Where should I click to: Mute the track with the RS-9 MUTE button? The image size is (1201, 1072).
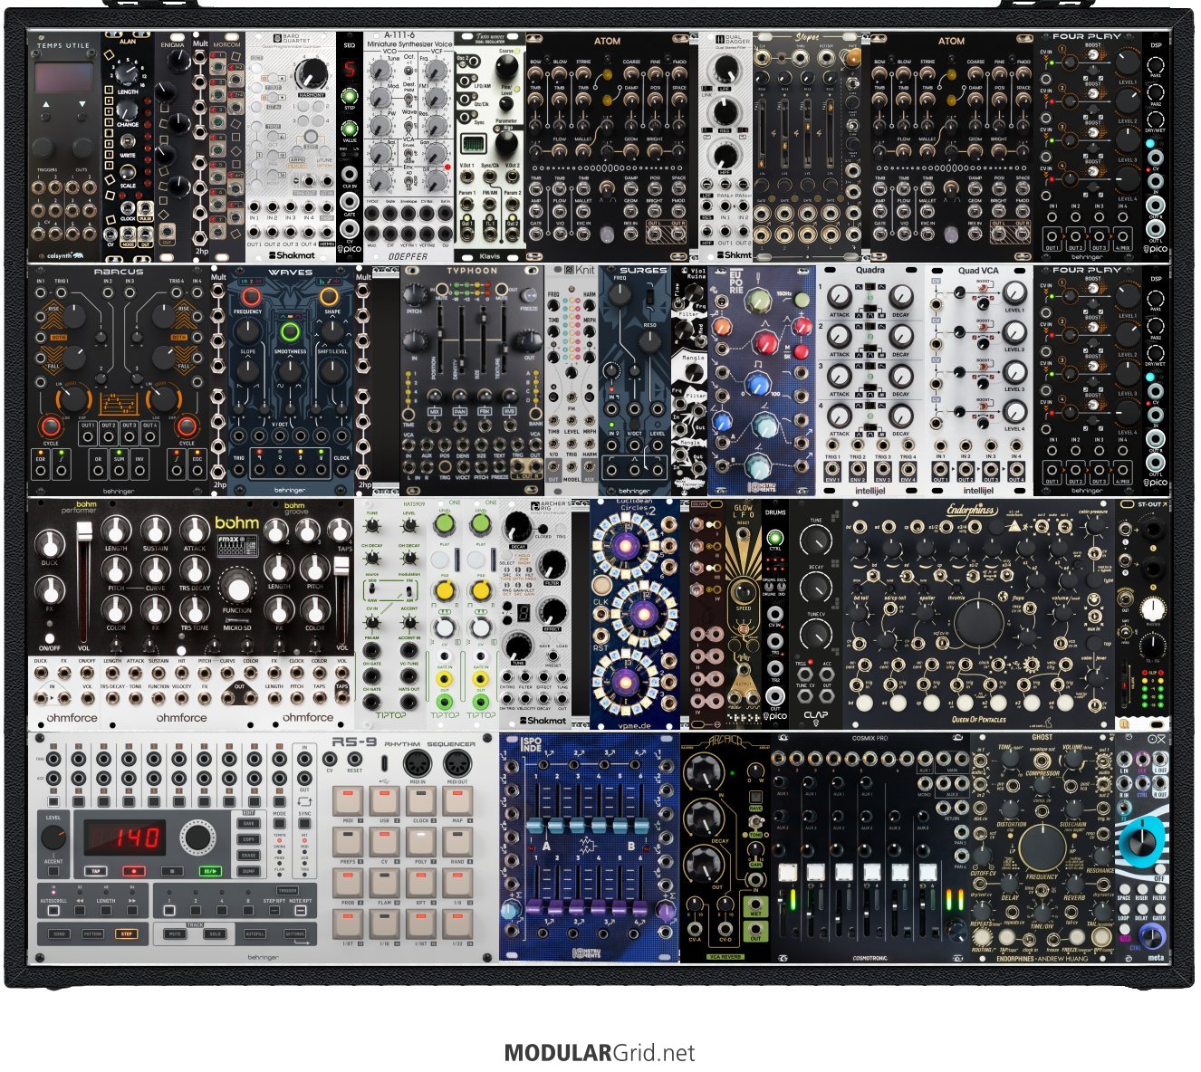pos(176,933)
